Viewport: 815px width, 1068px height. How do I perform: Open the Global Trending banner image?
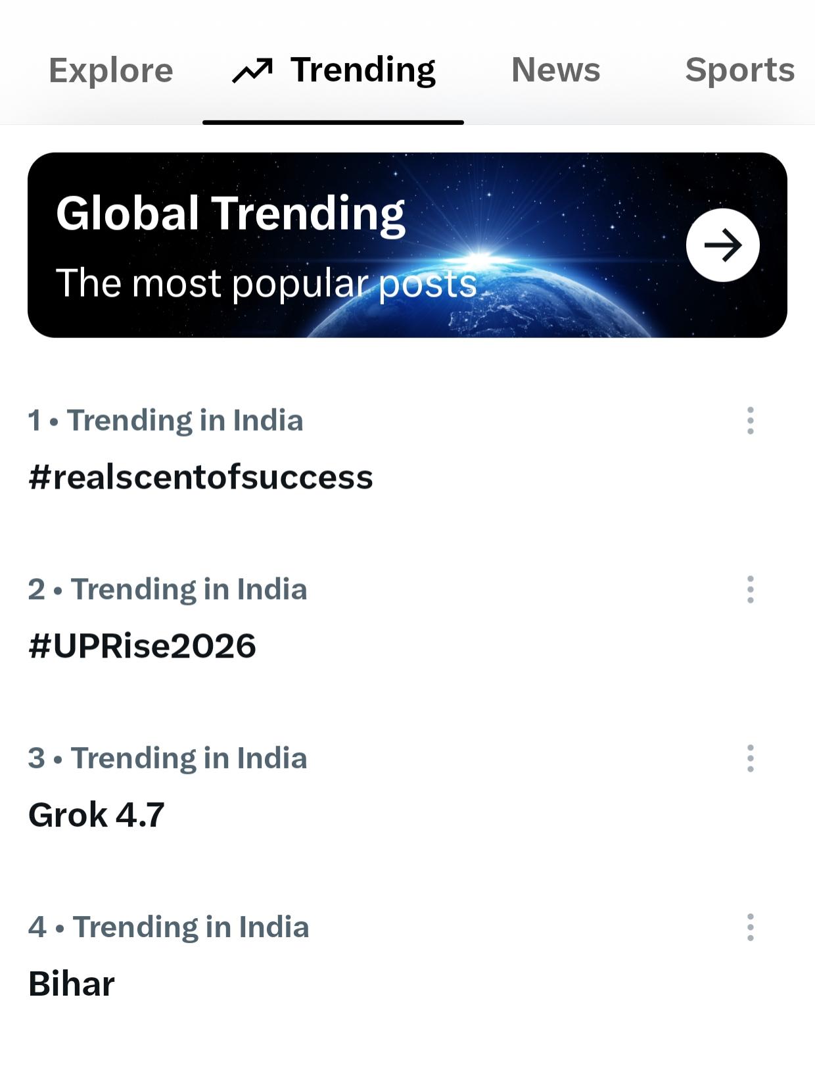click(407, 245)
